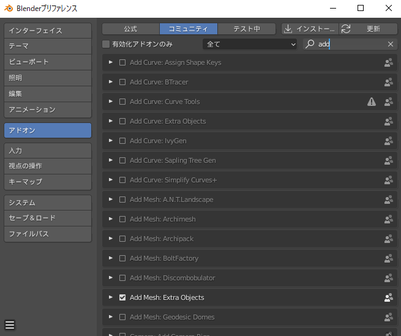Expand the Archimesh add-on details
The image size is (401, 336).
coord(111,219)
